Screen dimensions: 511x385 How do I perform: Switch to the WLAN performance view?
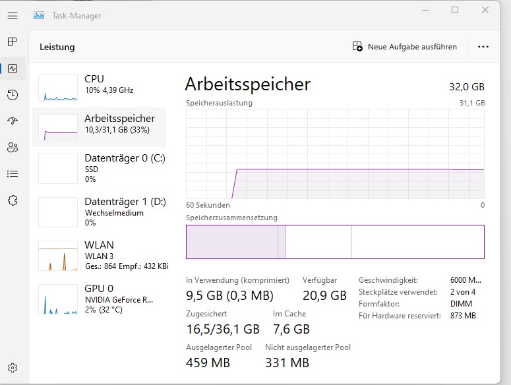pos(99,255)
